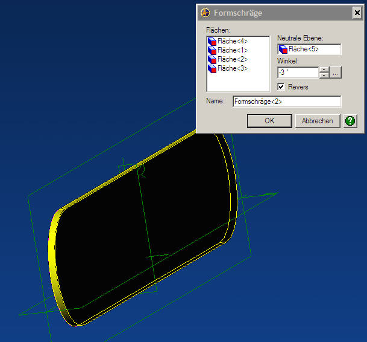The width and height of the screenshot is (367, 342).
Task: Click the Abbrechen button
Action: pyautogui.click(x=318, y=121)
